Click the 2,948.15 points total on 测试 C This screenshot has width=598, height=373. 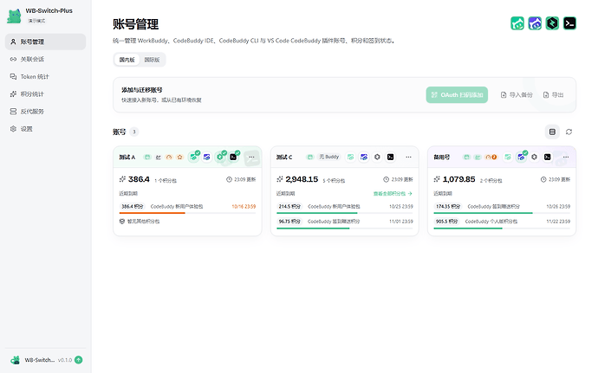302,179
